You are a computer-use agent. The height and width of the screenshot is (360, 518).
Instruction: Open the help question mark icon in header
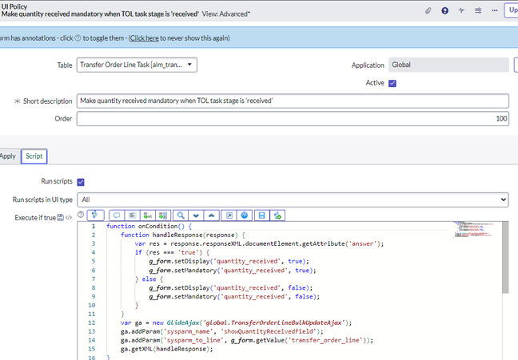(x=445, y=11)
